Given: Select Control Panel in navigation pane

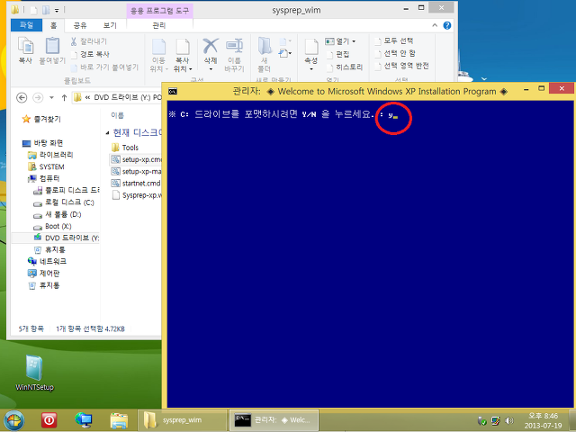Looking at the screenshot, I should pos(44,274).
